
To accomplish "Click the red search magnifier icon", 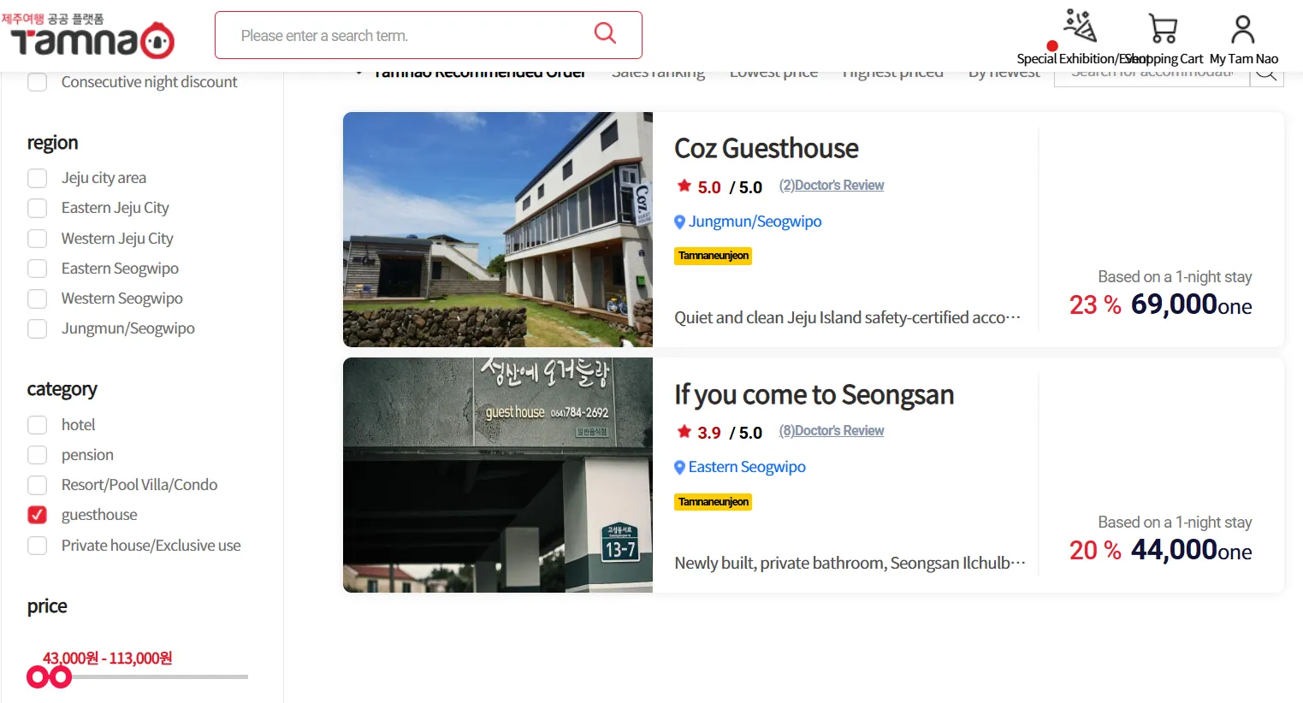I will [605, 33].
